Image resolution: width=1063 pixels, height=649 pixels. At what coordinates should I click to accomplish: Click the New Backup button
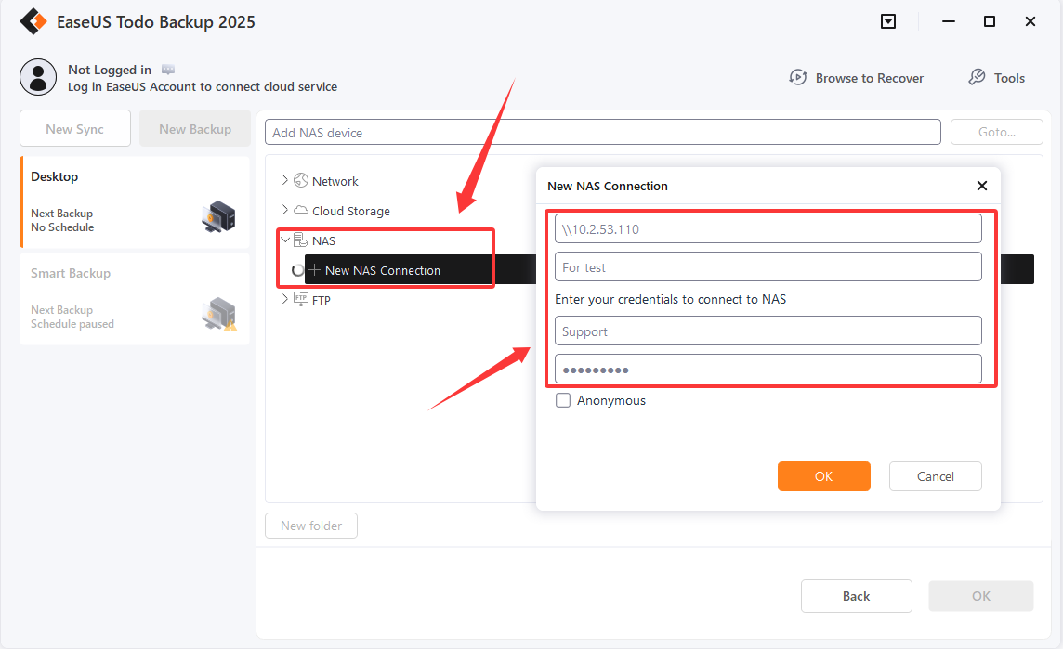(x=195, y=129)
